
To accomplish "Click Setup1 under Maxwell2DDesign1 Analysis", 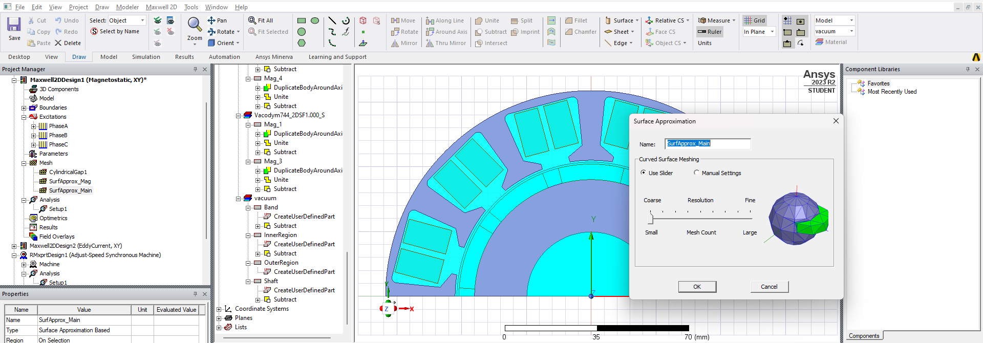I will tap(58, 209).
